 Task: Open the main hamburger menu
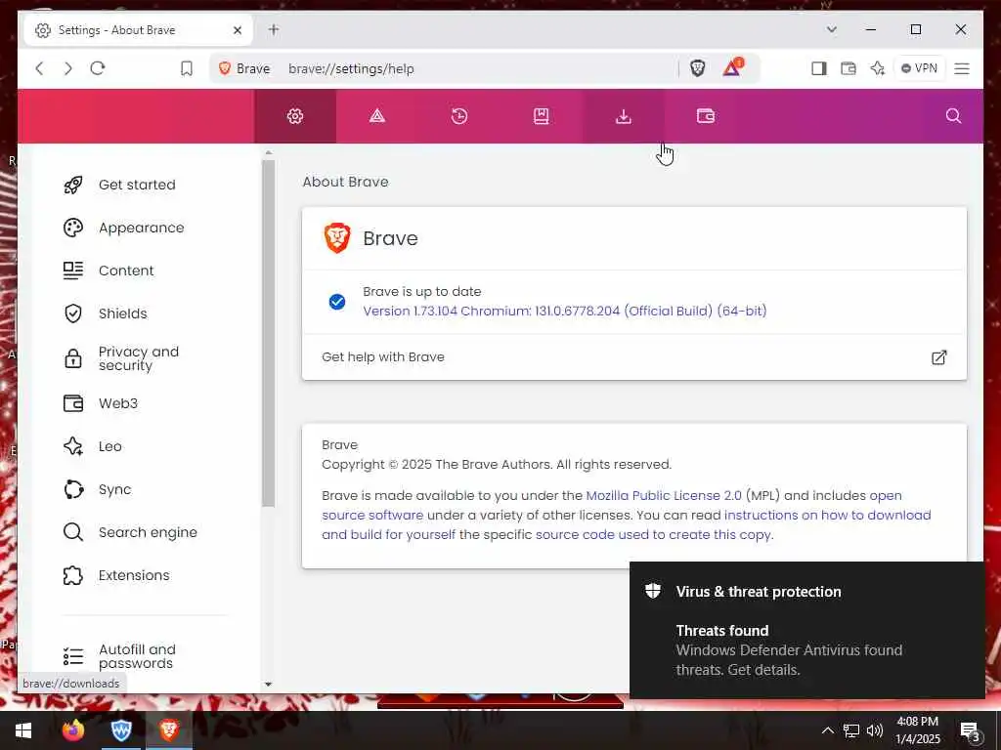(962, 68)
